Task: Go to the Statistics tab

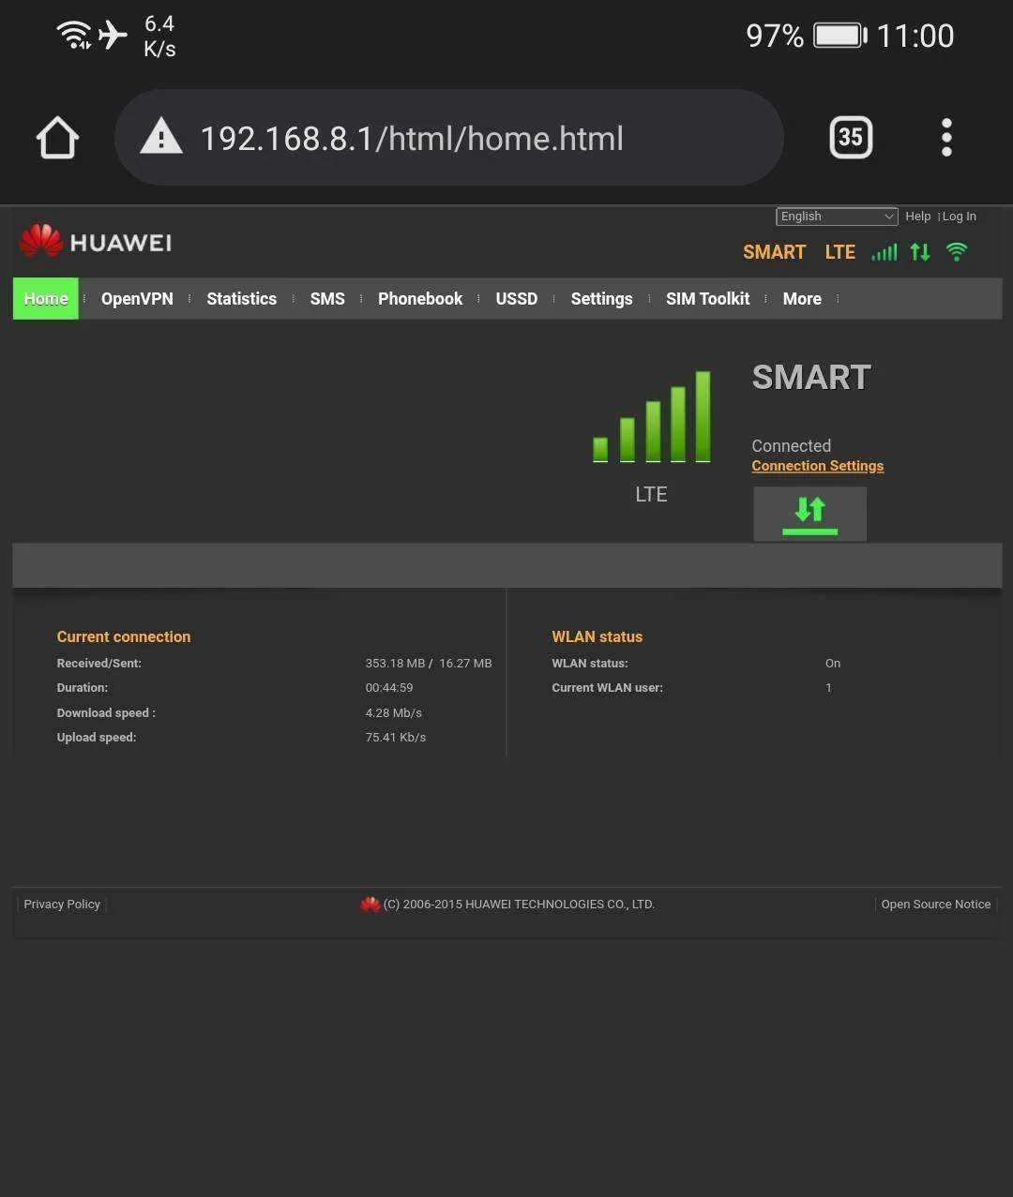Action: pos(241,298)
